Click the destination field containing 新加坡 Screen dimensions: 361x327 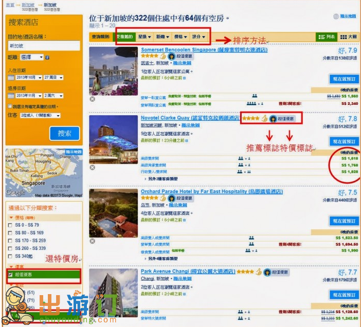tap(44, 46)
